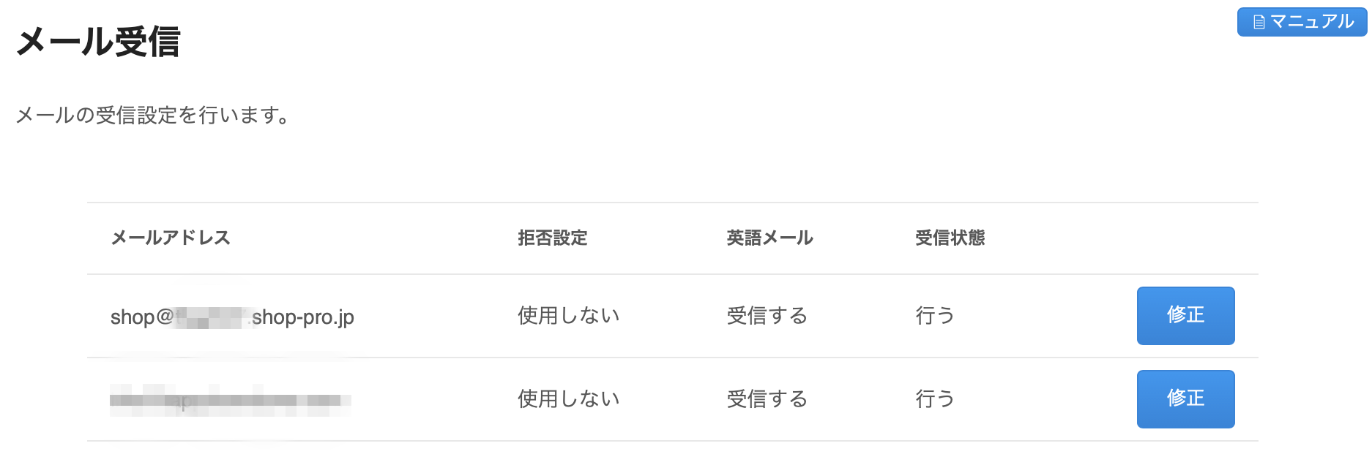Image resolution: width=1372 pixels, height=465 pixels.
Task: Click 使用しない in the second address row
Action: pyautogui.click(x=568, y=399)
